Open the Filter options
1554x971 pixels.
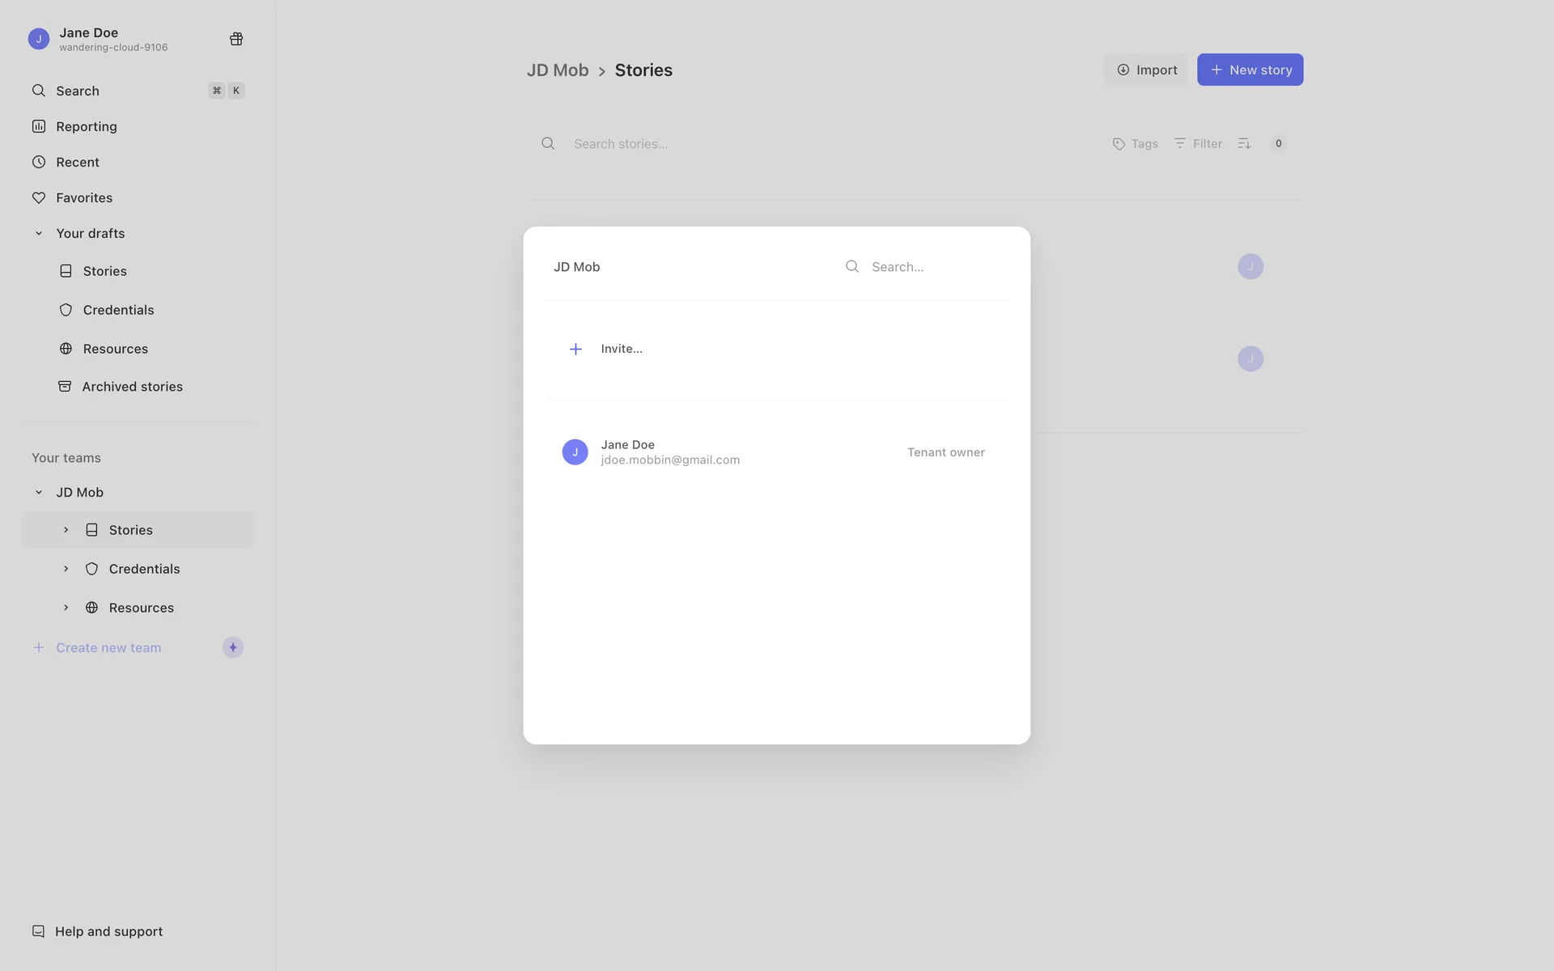[1198, 143]
